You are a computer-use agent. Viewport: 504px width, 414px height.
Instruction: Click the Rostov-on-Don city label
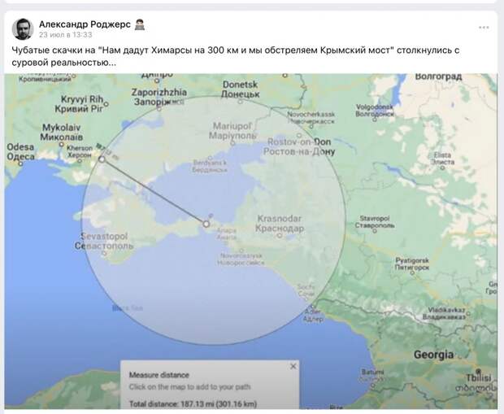[299, 146]
